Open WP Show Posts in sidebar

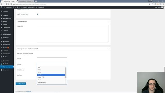(x=7, y=18)
